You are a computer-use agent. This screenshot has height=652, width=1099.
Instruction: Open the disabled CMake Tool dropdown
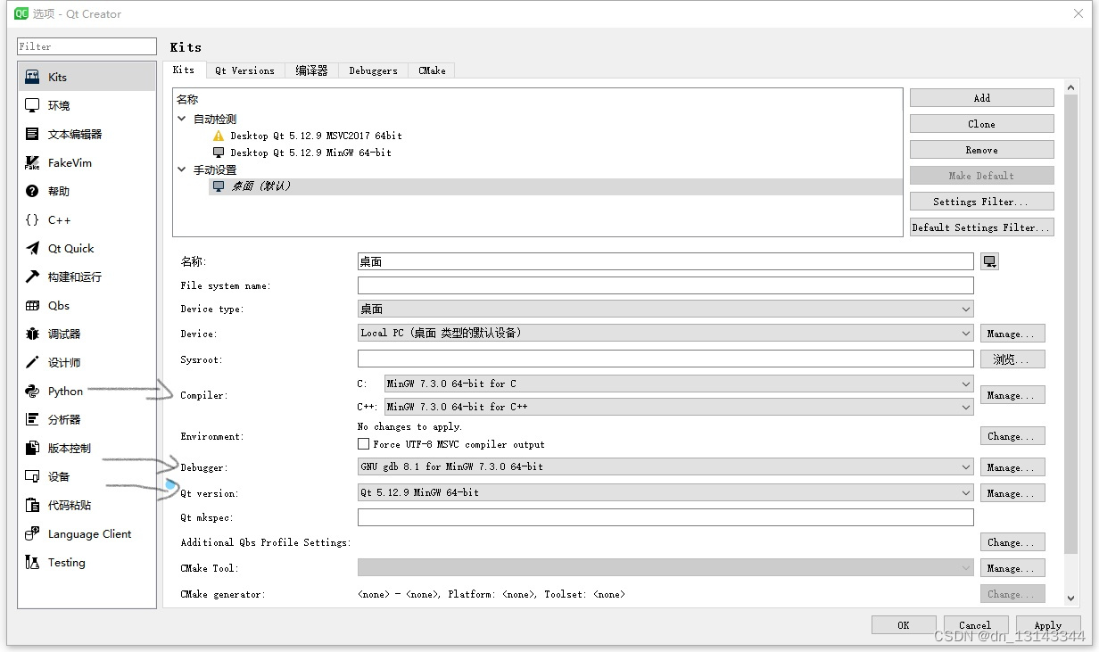pyautogui.click(x=665, y=567)
